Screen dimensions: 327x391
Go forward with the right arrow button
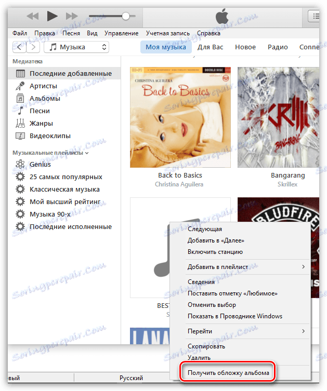(x=33, y=47)
